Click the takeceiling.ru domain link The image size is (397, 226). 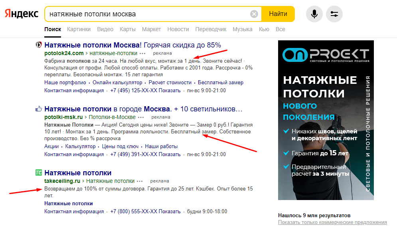tap(62, 181)
